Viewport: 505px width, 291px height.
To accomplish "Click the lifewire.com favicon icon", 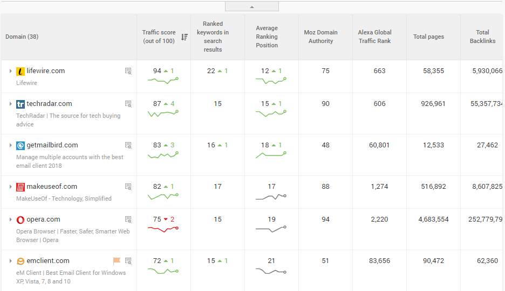I will tap(21, 72).
